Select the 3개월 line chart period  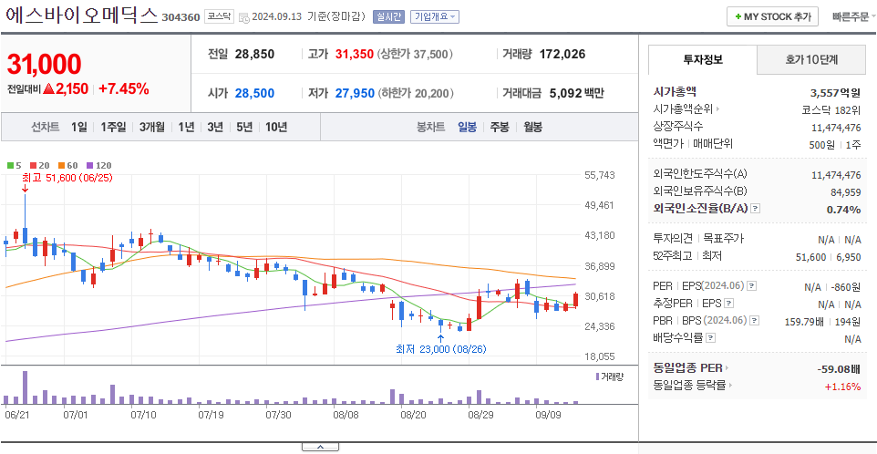152,127
